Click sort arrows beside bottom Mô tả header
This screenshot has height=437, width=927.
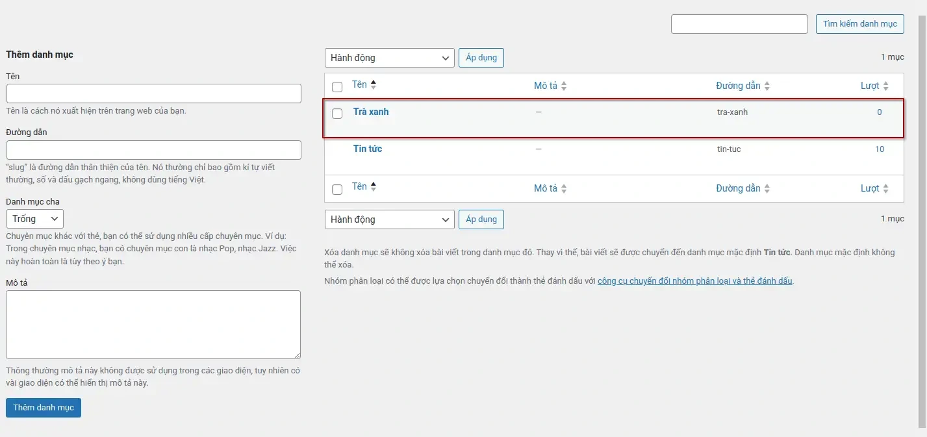564,189
